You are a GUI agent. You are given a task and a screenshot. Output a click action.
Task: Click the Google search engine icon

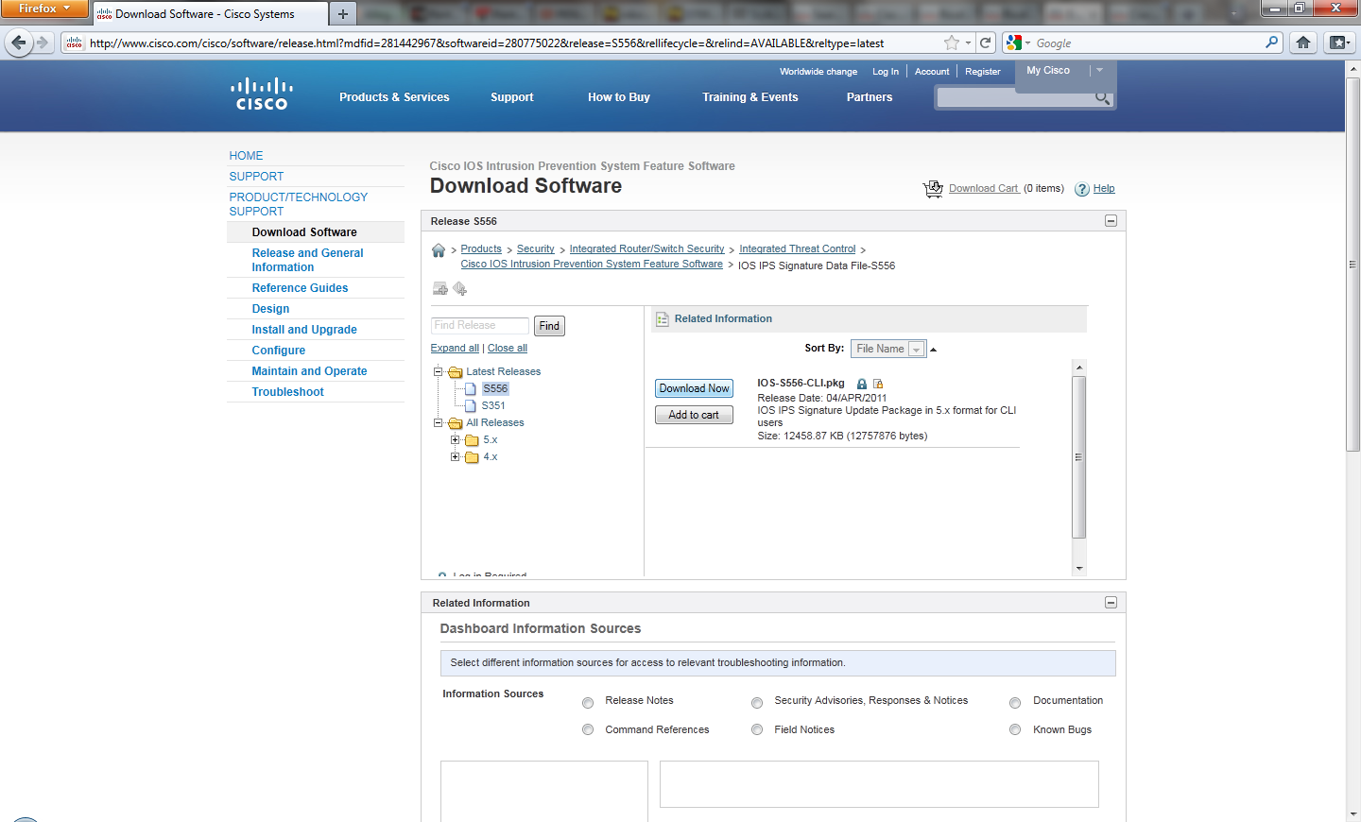1014,43
